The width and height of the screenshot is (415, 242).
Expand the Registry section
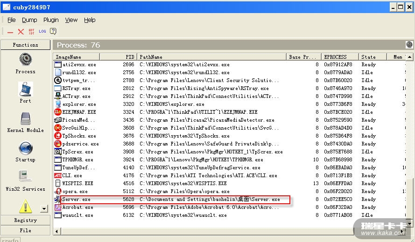pyautogui.click(x=25, y=220)
